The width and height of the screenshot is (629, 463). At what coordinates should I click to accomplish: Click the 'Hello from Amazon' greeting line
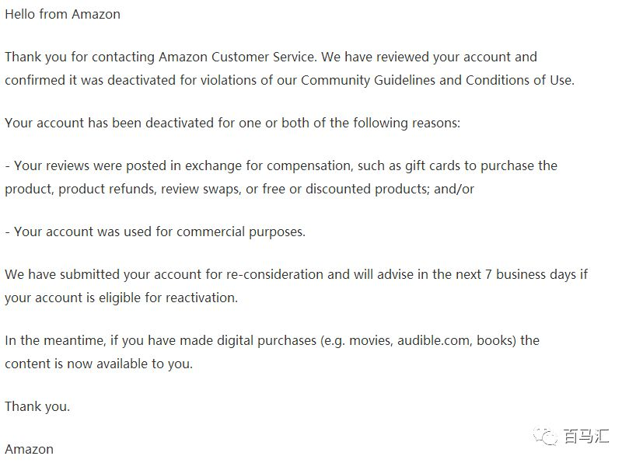pyautogui.click(x=62, y=15)
